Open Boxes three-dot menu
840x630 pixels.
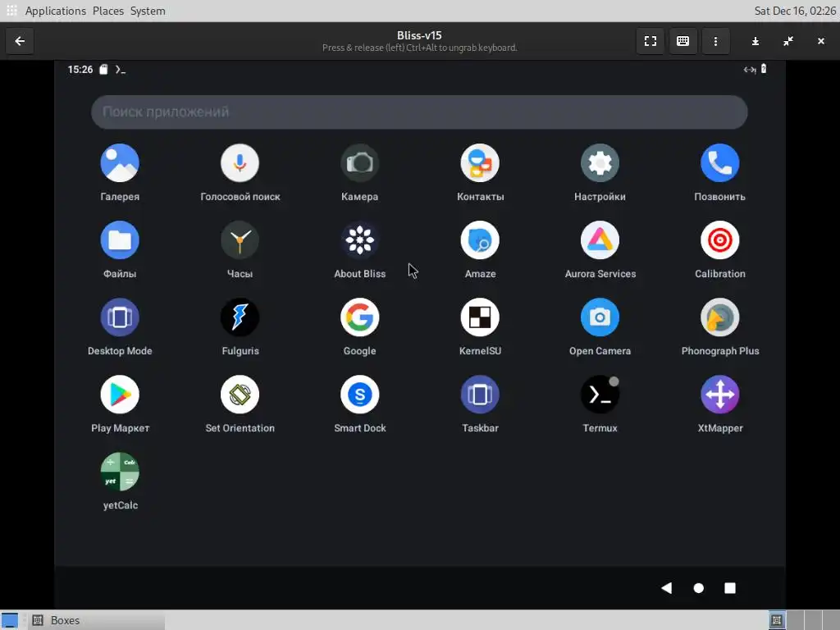click(x=715, y=41)
